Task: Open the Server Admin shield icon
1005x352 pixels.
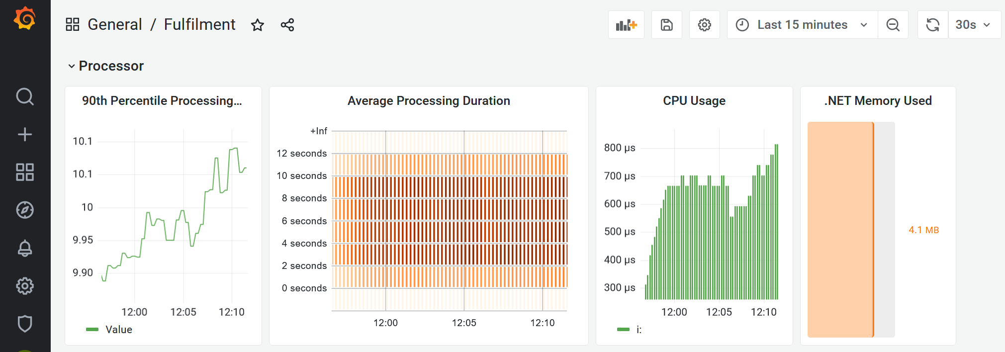Action: click(25, 323)
